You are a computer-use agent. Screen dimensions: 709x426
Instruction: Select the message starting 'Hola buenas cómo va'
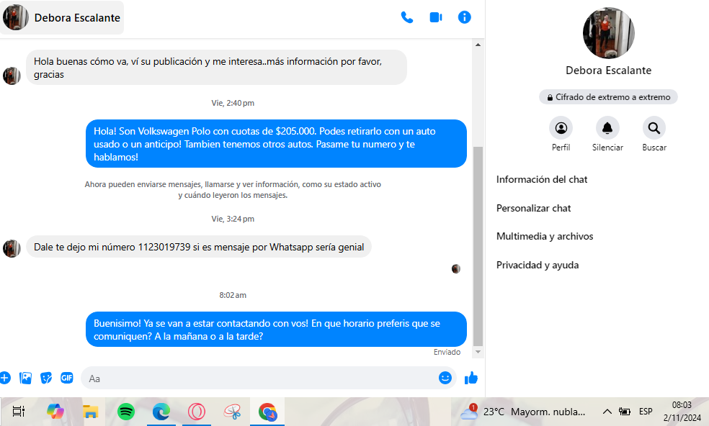(x=216, y=68)
